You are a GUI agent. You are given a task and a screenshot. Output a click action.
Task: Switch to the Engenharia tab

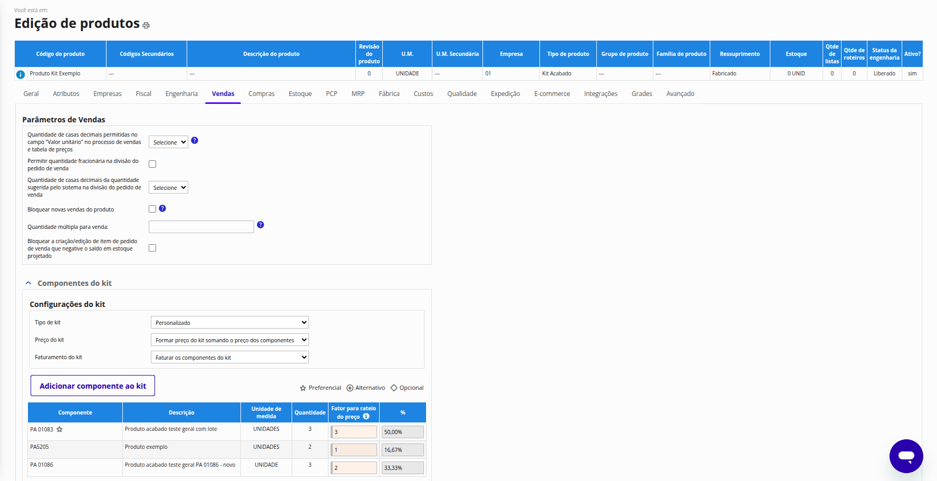[181, 94]
